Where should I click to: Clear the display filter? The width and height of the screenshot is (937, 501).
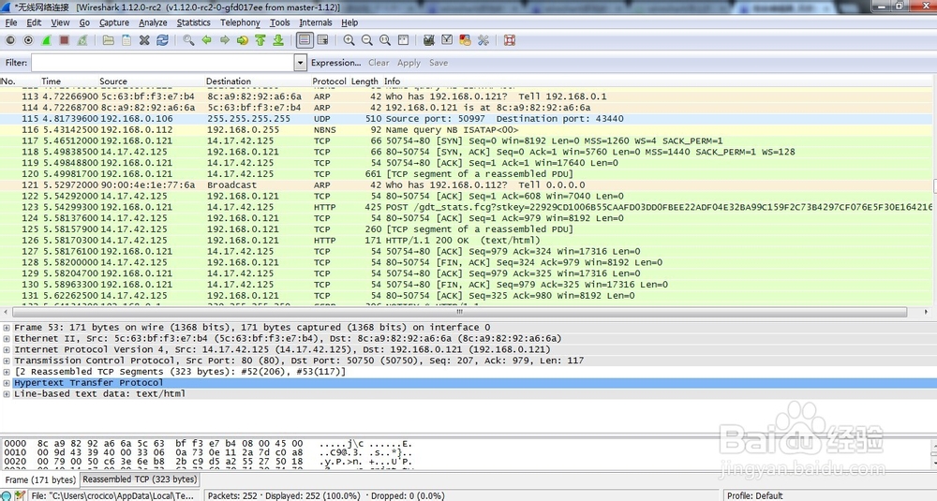[379, 63]
